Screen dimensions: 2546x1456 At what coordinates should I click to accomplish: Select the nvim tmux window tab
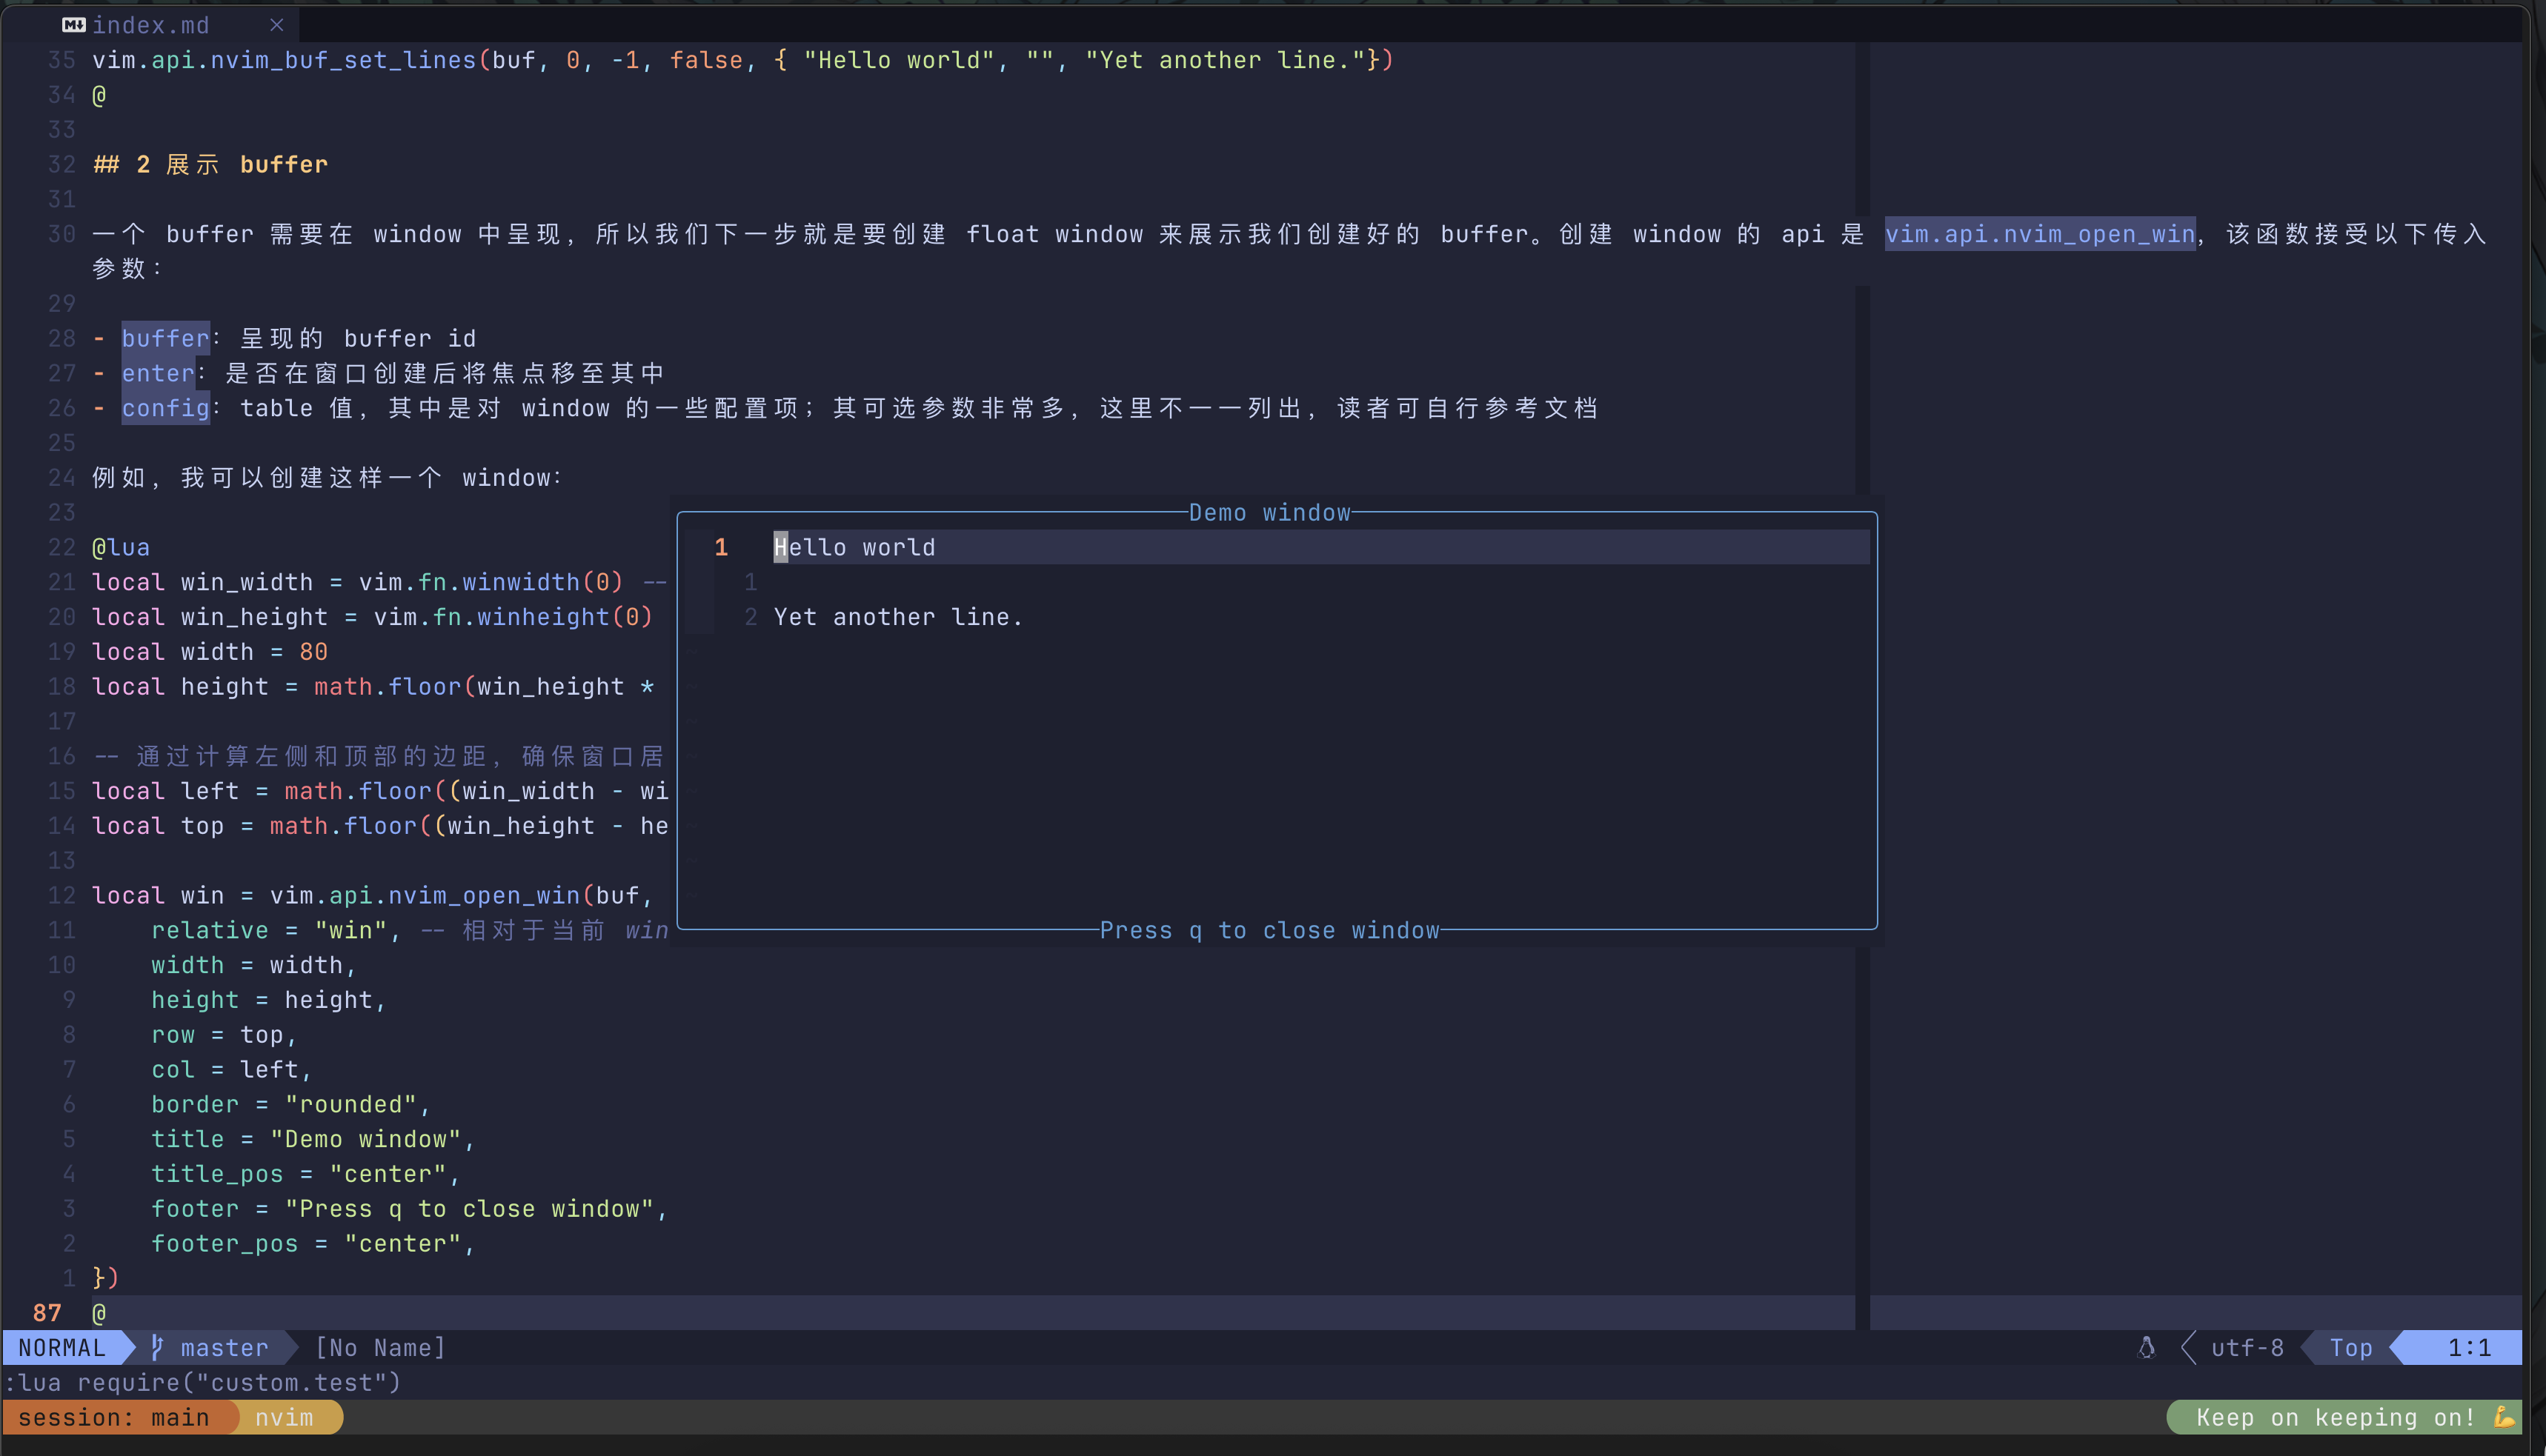[x=284, y=1417]
